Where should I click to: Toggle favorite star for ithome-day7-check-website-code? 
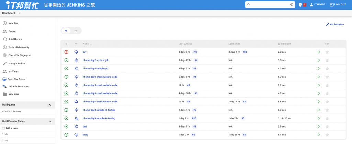point(327,102)
